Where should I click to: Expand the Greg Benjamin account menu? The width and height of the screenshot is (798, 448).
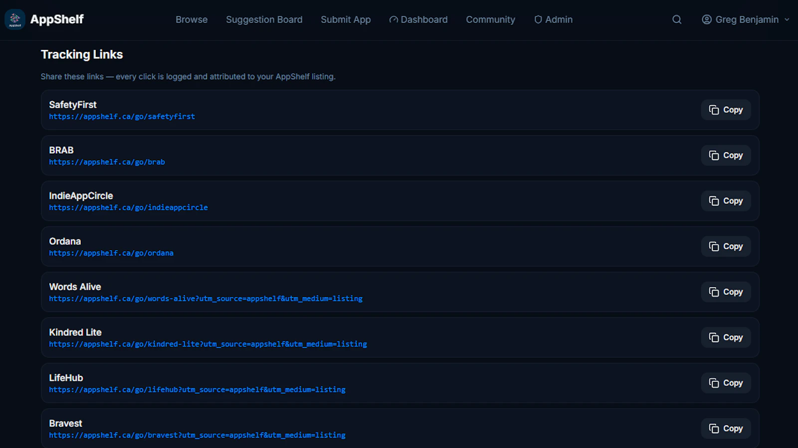tap(746, 19)
